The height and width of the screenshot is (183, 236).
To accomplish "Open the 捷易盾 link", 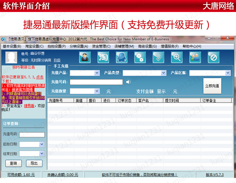I will (x=29, y=106).
